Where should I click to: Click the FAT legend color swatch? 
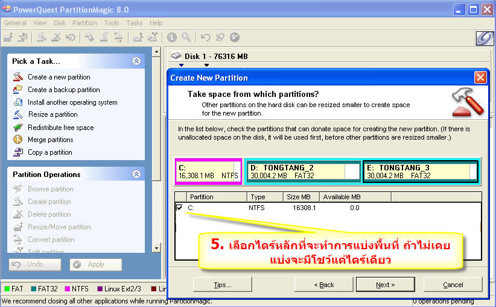click(7, 289)
